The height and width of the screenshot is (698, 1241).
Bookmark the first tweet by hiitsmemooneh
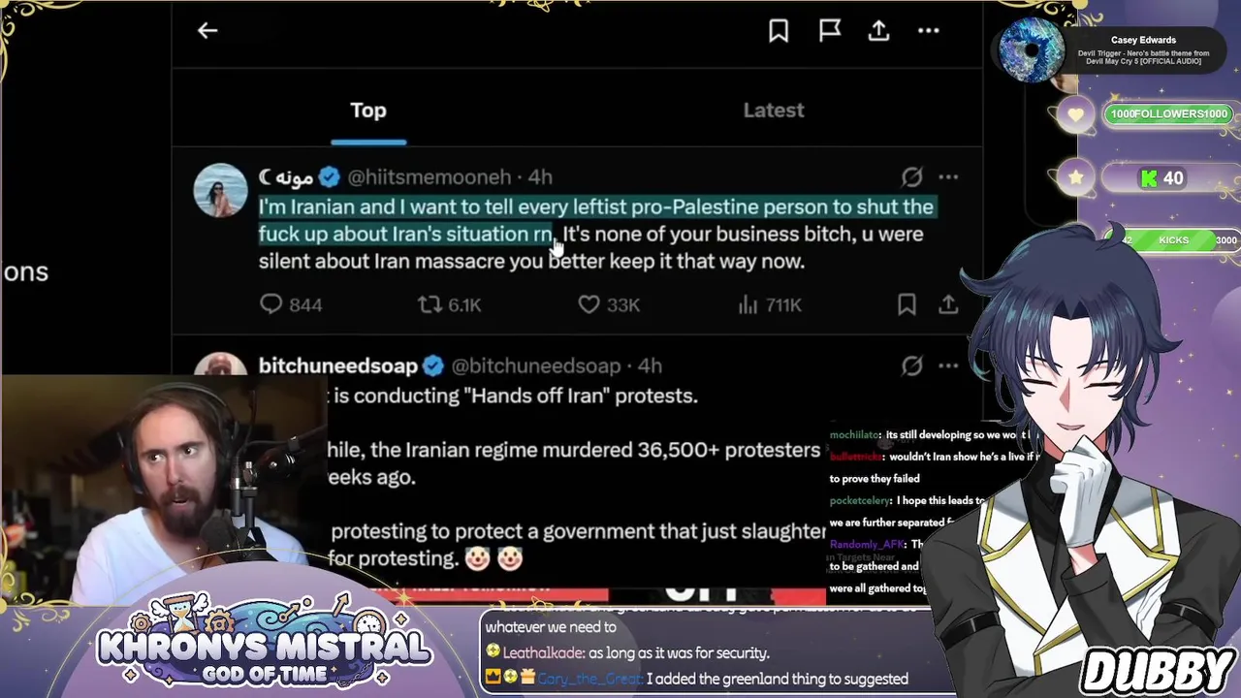tap(907, 304)
